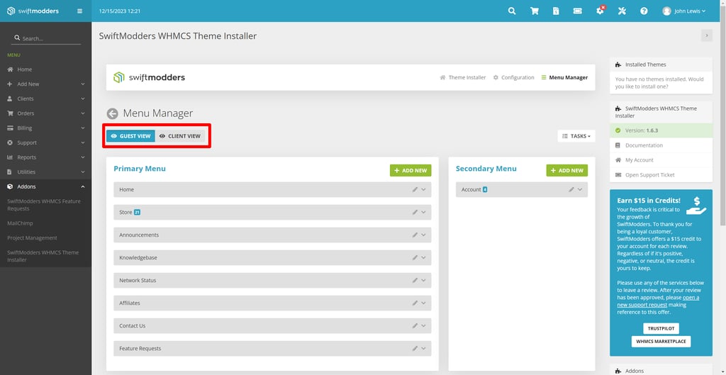Open the search icon in top bar
This screenshot has width=726, height=375.
(x=512, y=11)
